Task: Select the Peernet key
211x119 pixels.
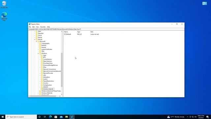Action: pyautogui.click(x=44, y=47)
